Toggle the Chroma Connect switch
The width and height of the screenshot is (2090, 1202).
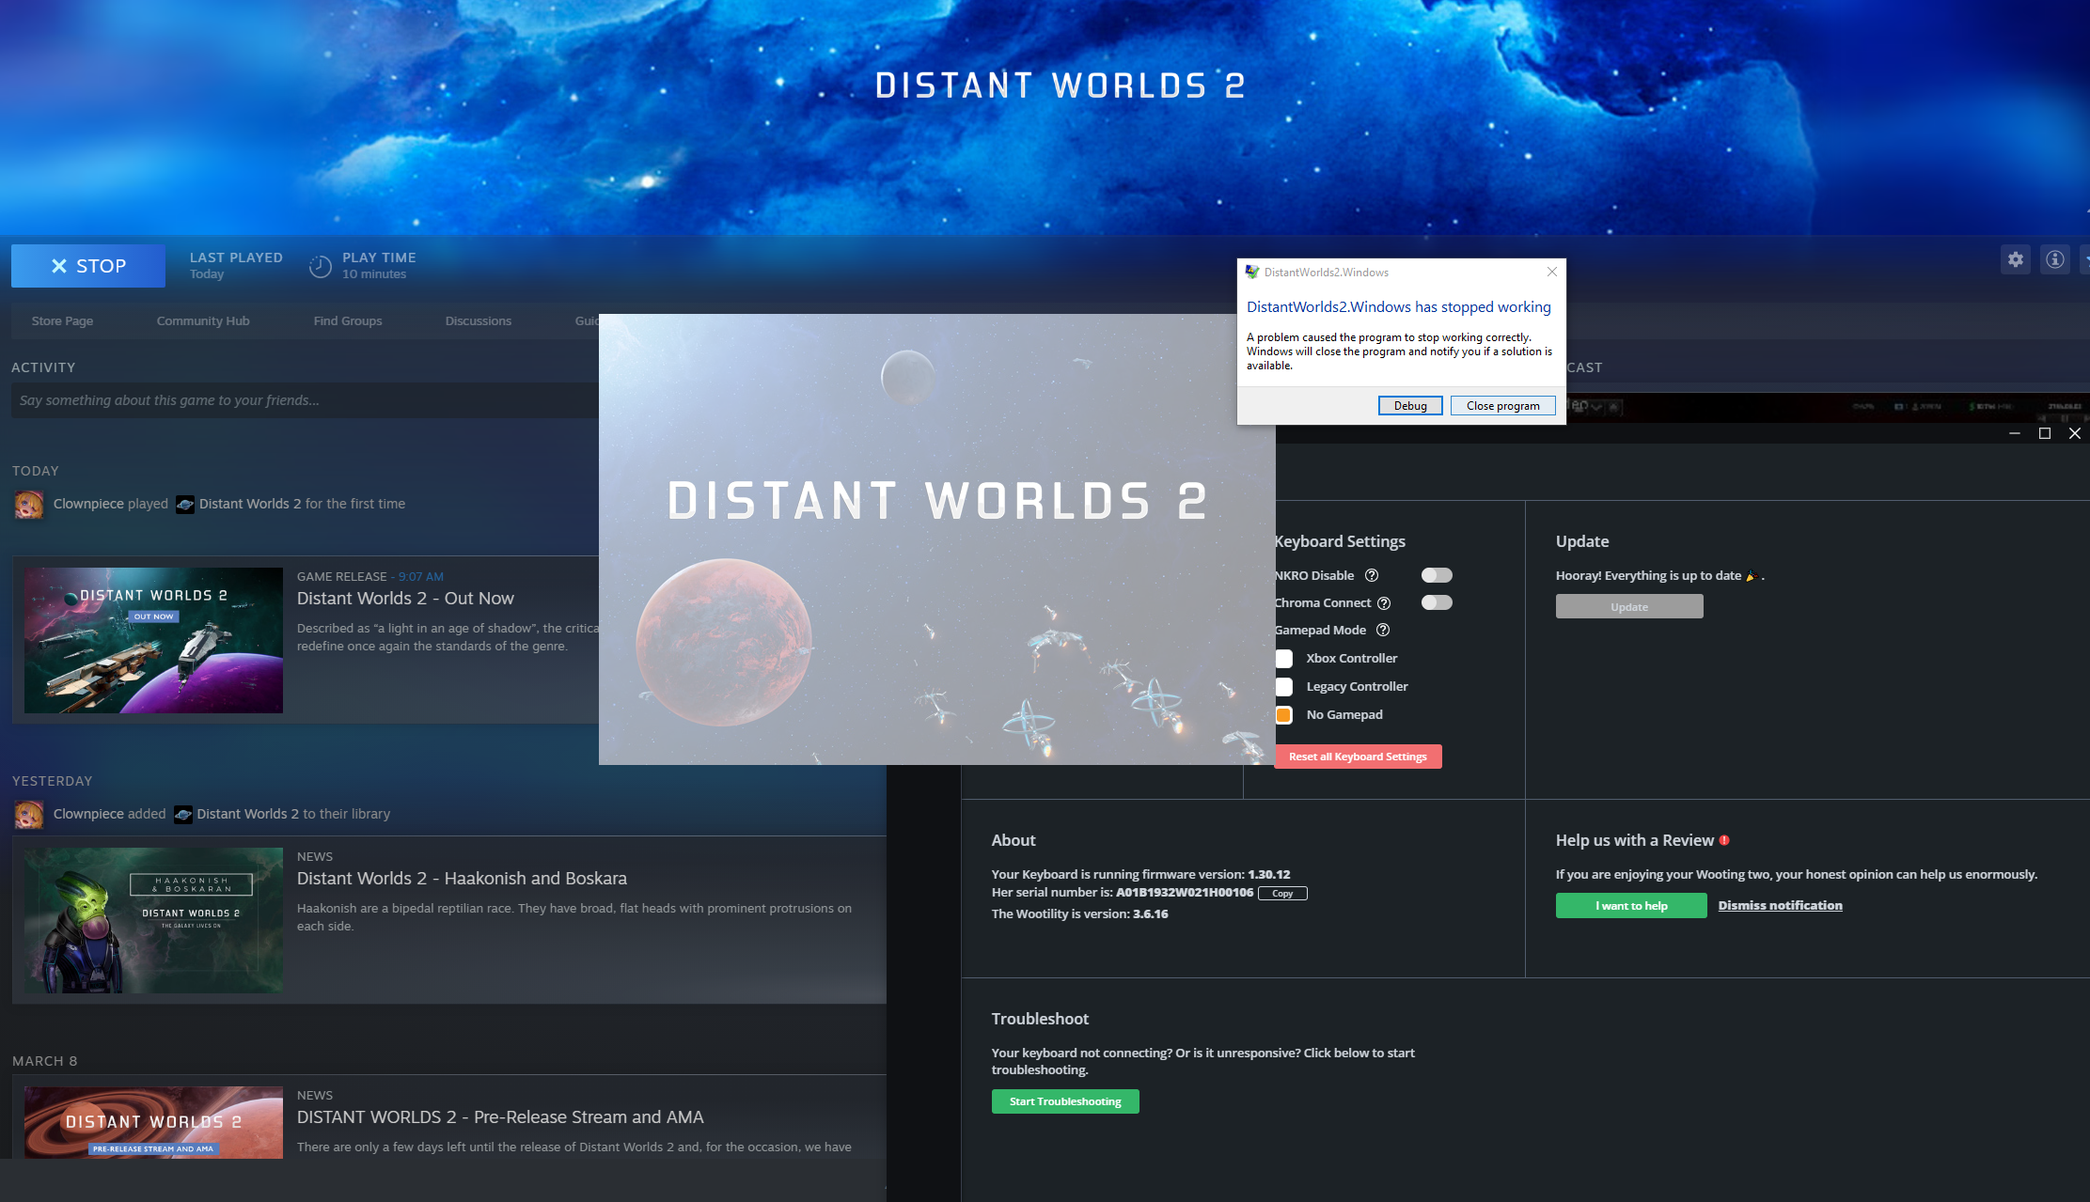pyautogui.click(x=1437, y=602)
